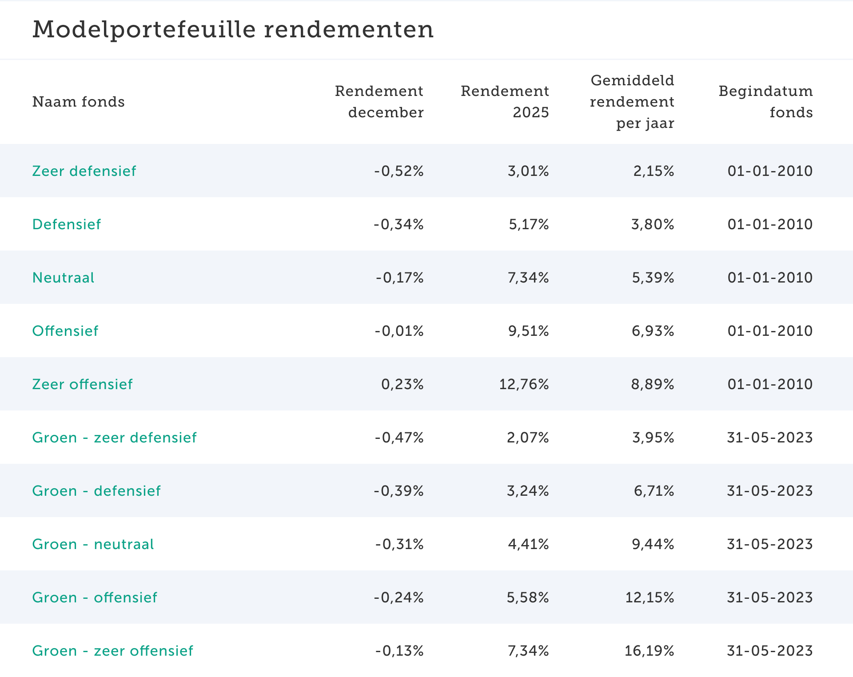
Task: Open the Groen - defensief fund
Action: tap(96, 491)
